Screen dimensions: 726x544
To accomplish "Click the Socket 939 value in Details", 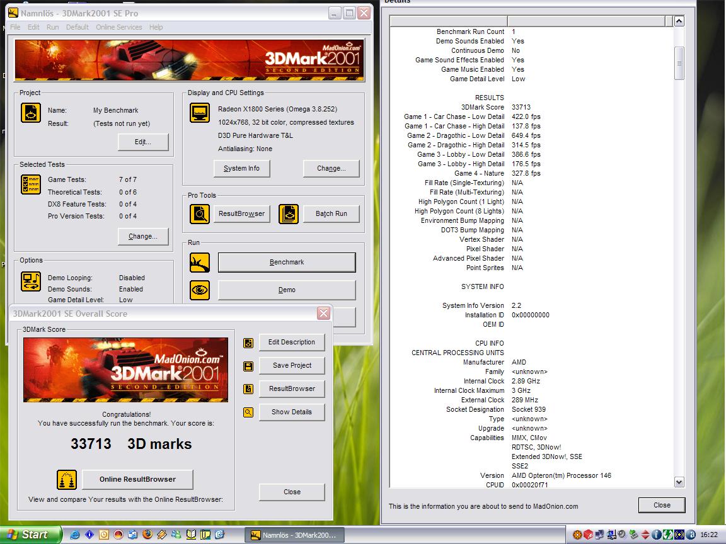I will pyautogui.click(x=528, y=409).
